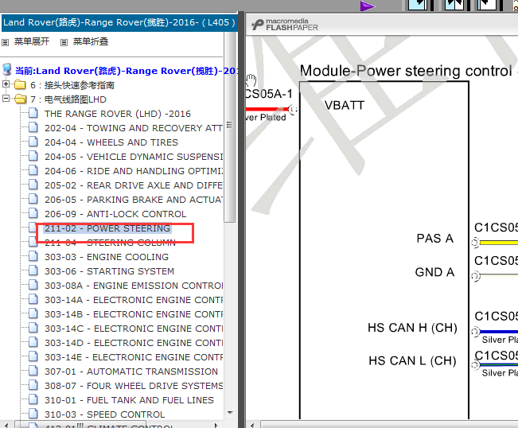Click the folder icon for 接头快速参考指南
The image size is (518, 428).
pyautogui.click(x=20, y=85)
